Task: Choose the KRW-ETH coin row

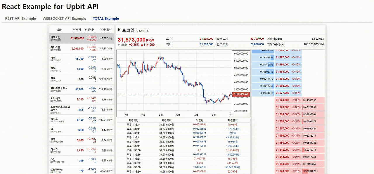Action: [82, 48]
